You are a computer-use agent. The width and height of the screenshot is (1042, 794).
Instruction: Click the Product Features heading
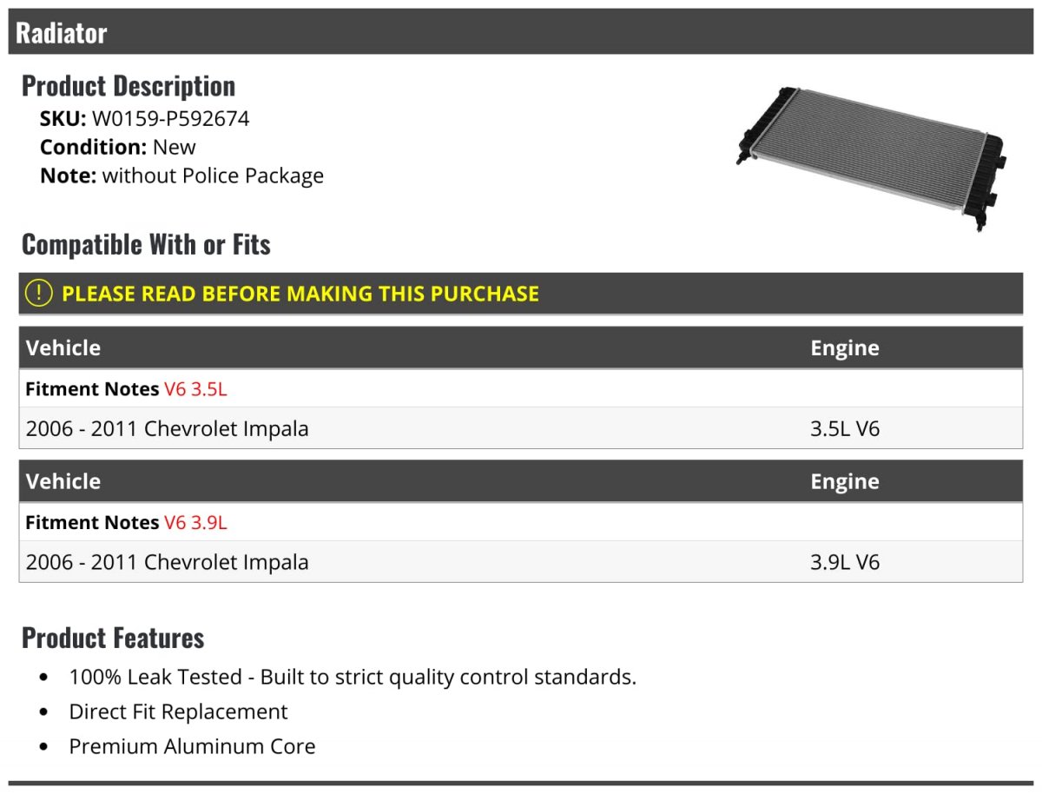(x=113, y=639)
